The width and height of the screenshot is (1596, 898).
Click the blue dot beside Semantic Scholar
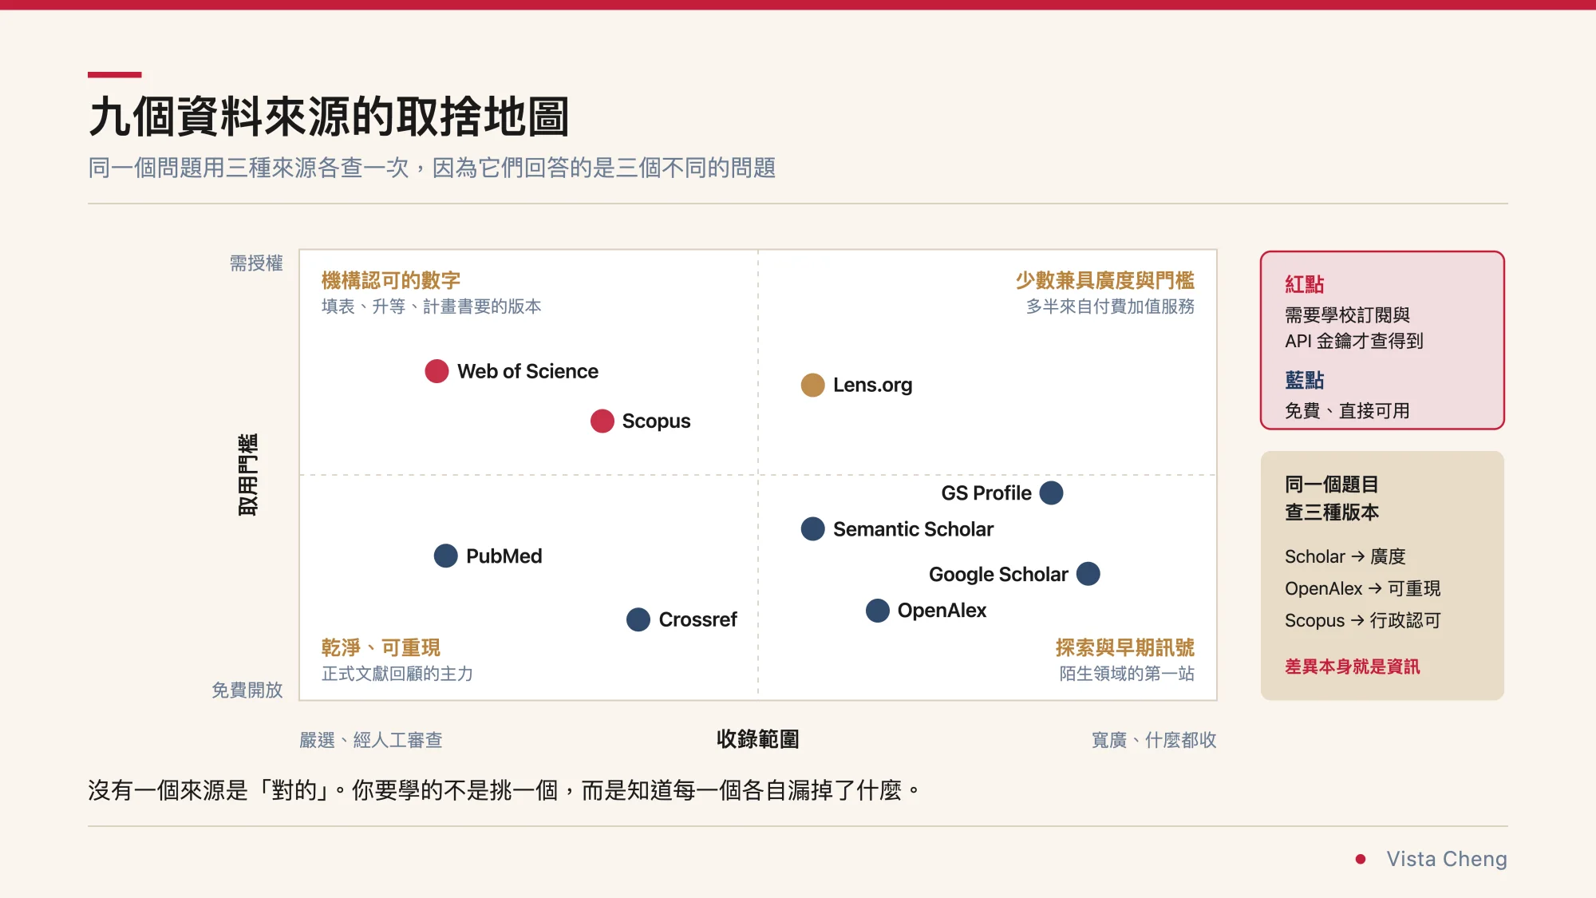(x=812, y=528)
